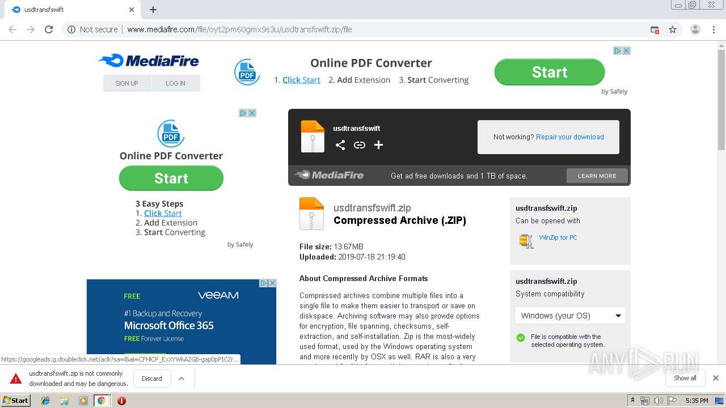The image size is (726, 408).
Task: Click Show all downloads
Action: tap(685, 378)
